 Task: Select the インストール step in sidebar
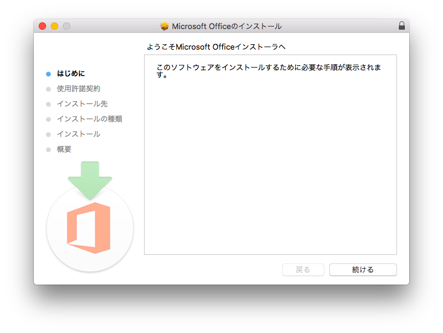pyautogui.click(x=79, y=134)
